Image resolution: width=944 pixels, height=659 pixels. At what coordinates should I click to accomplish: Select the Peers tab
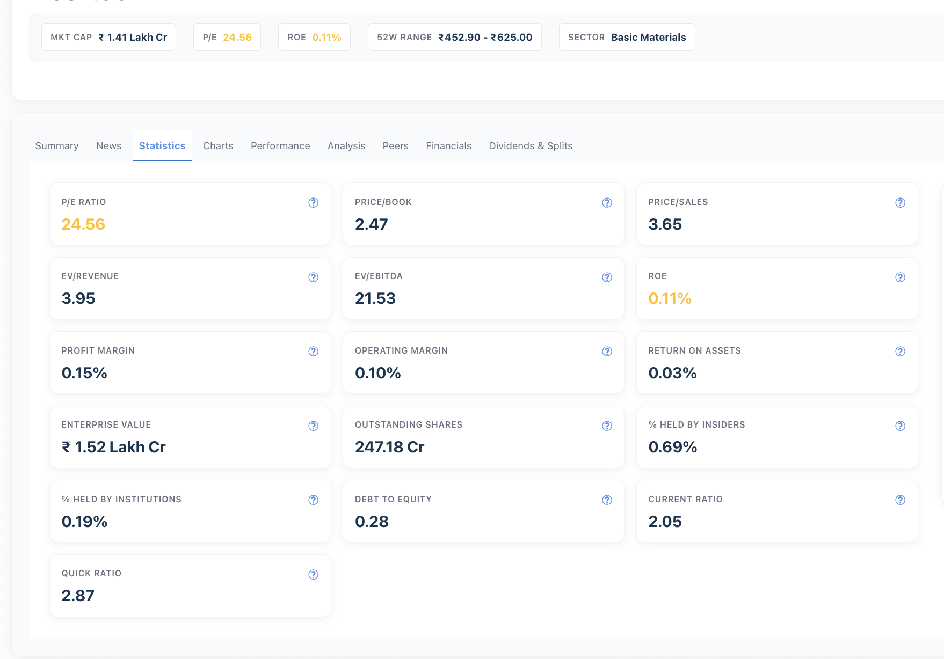pyautogui.click(x=395, y=146)
